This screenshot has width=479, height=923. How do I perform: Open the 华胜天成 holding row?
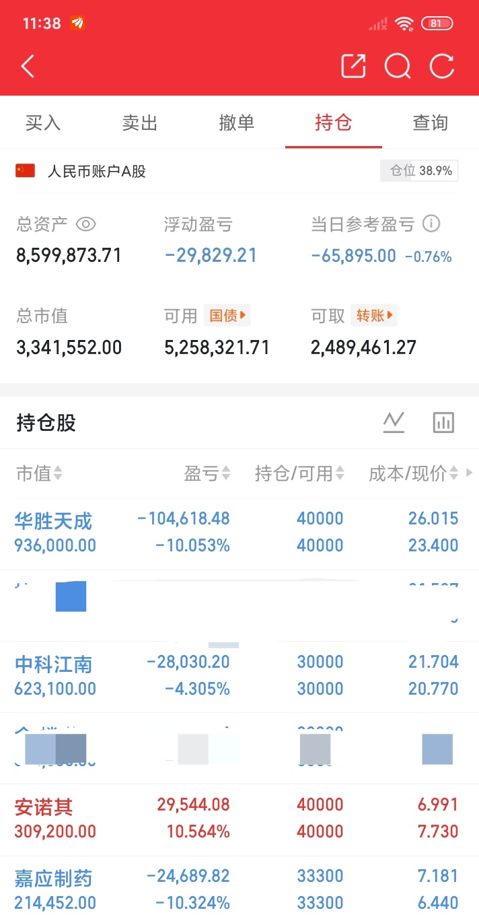click(239, 534)
